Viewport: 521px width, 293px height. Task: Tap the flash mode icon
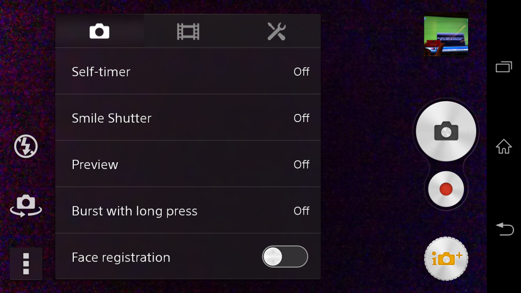pyautogui.click(x=26, y=146)
